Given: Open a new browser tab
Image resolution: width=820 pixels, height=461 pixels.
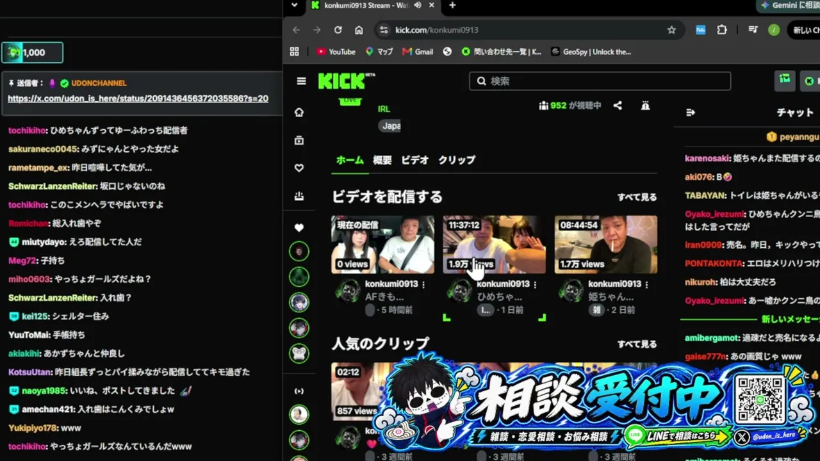Looking at the screenshot, I should click(x=452, y=6).
